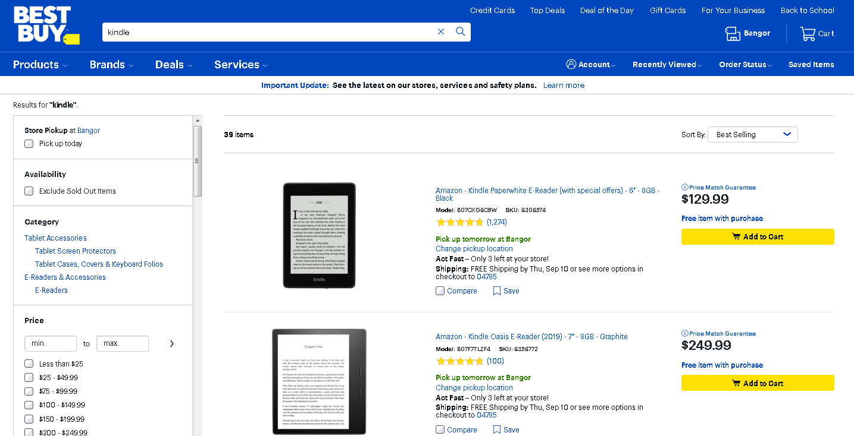The width and height of the screenshot is (854, 436).
Task: Click the magnifying glass search icon
Action: (460, 32)
